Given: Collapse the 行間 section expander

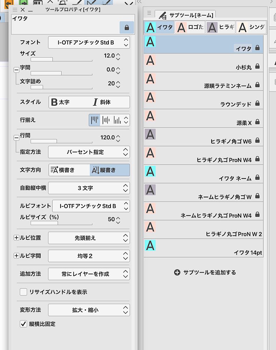Looking at the screenshot, I should (x=16, y=138).
